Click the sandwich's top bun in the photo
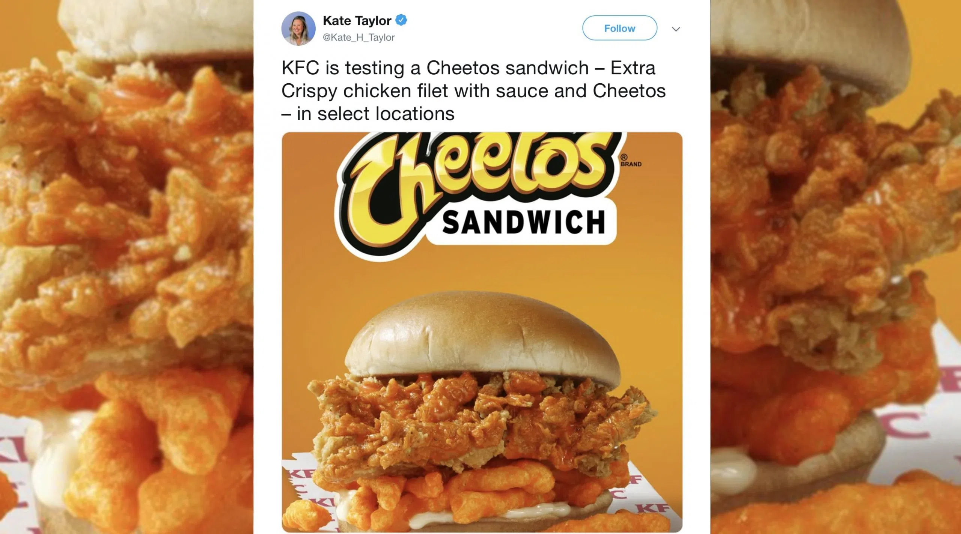This screenshot has width=961, height=534. tap(482, 338)
